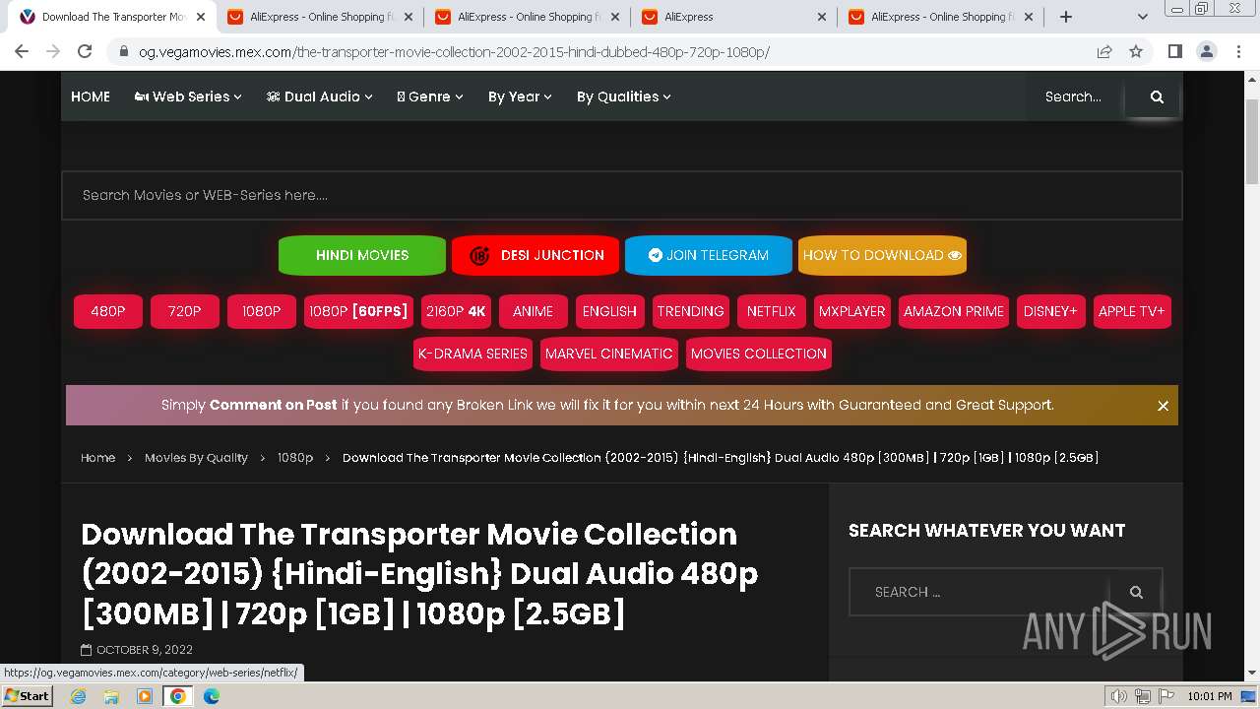Go back to the previous page
Image resolution: width=1260 pixels, height=709 pixels.
22,51
